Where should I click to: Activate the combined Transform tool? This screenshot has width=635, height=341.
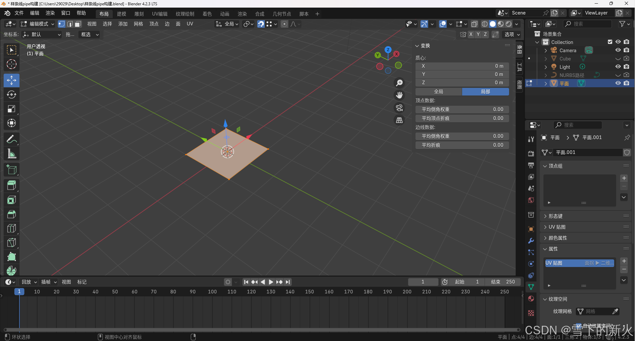tap(12, 123)
